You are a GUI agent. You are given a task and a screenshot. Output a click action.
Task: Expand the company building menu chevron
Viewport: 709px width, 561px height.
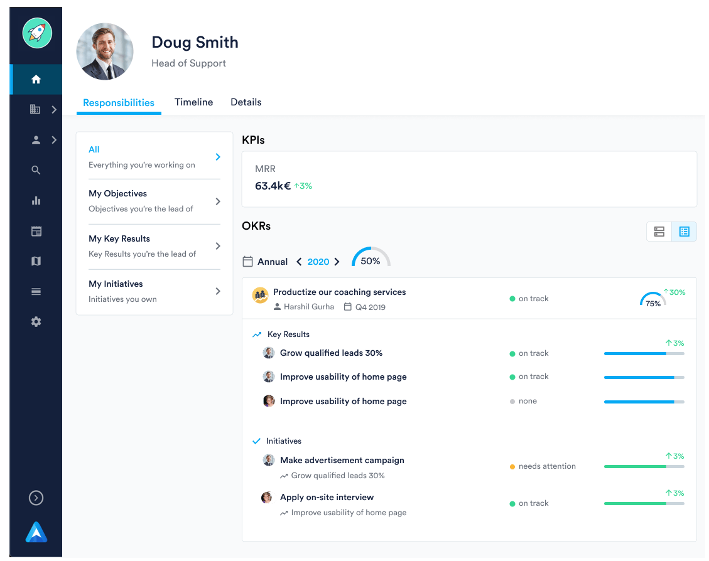[x=54, y=109]
